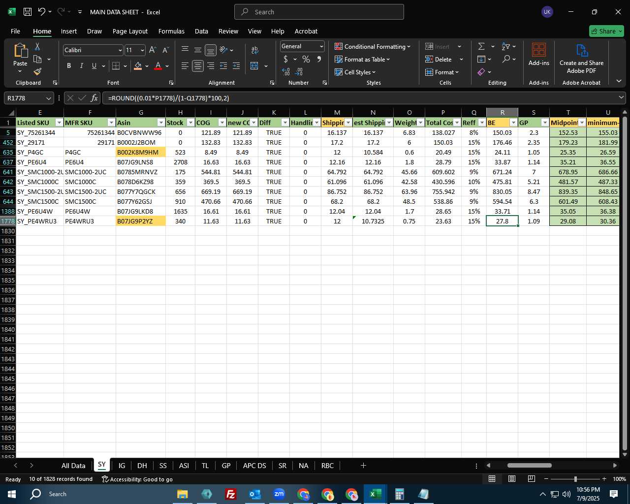
Task: Open the BE column filter dropdown
Action: [513, 123]
